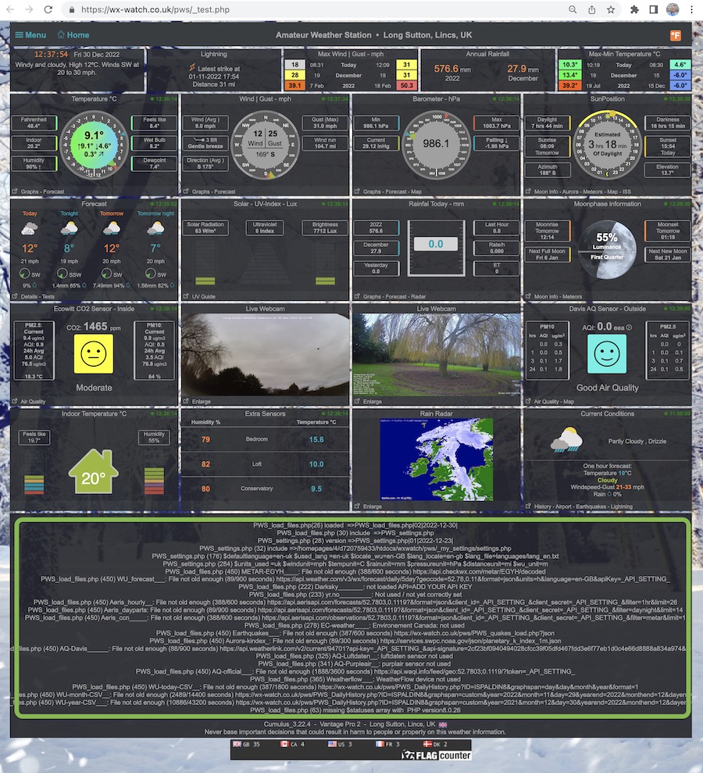The height and width of the screenshot is (773, 703).
Task: Click popup icon beside UV Guide
Action: click(x=186, y=296)
